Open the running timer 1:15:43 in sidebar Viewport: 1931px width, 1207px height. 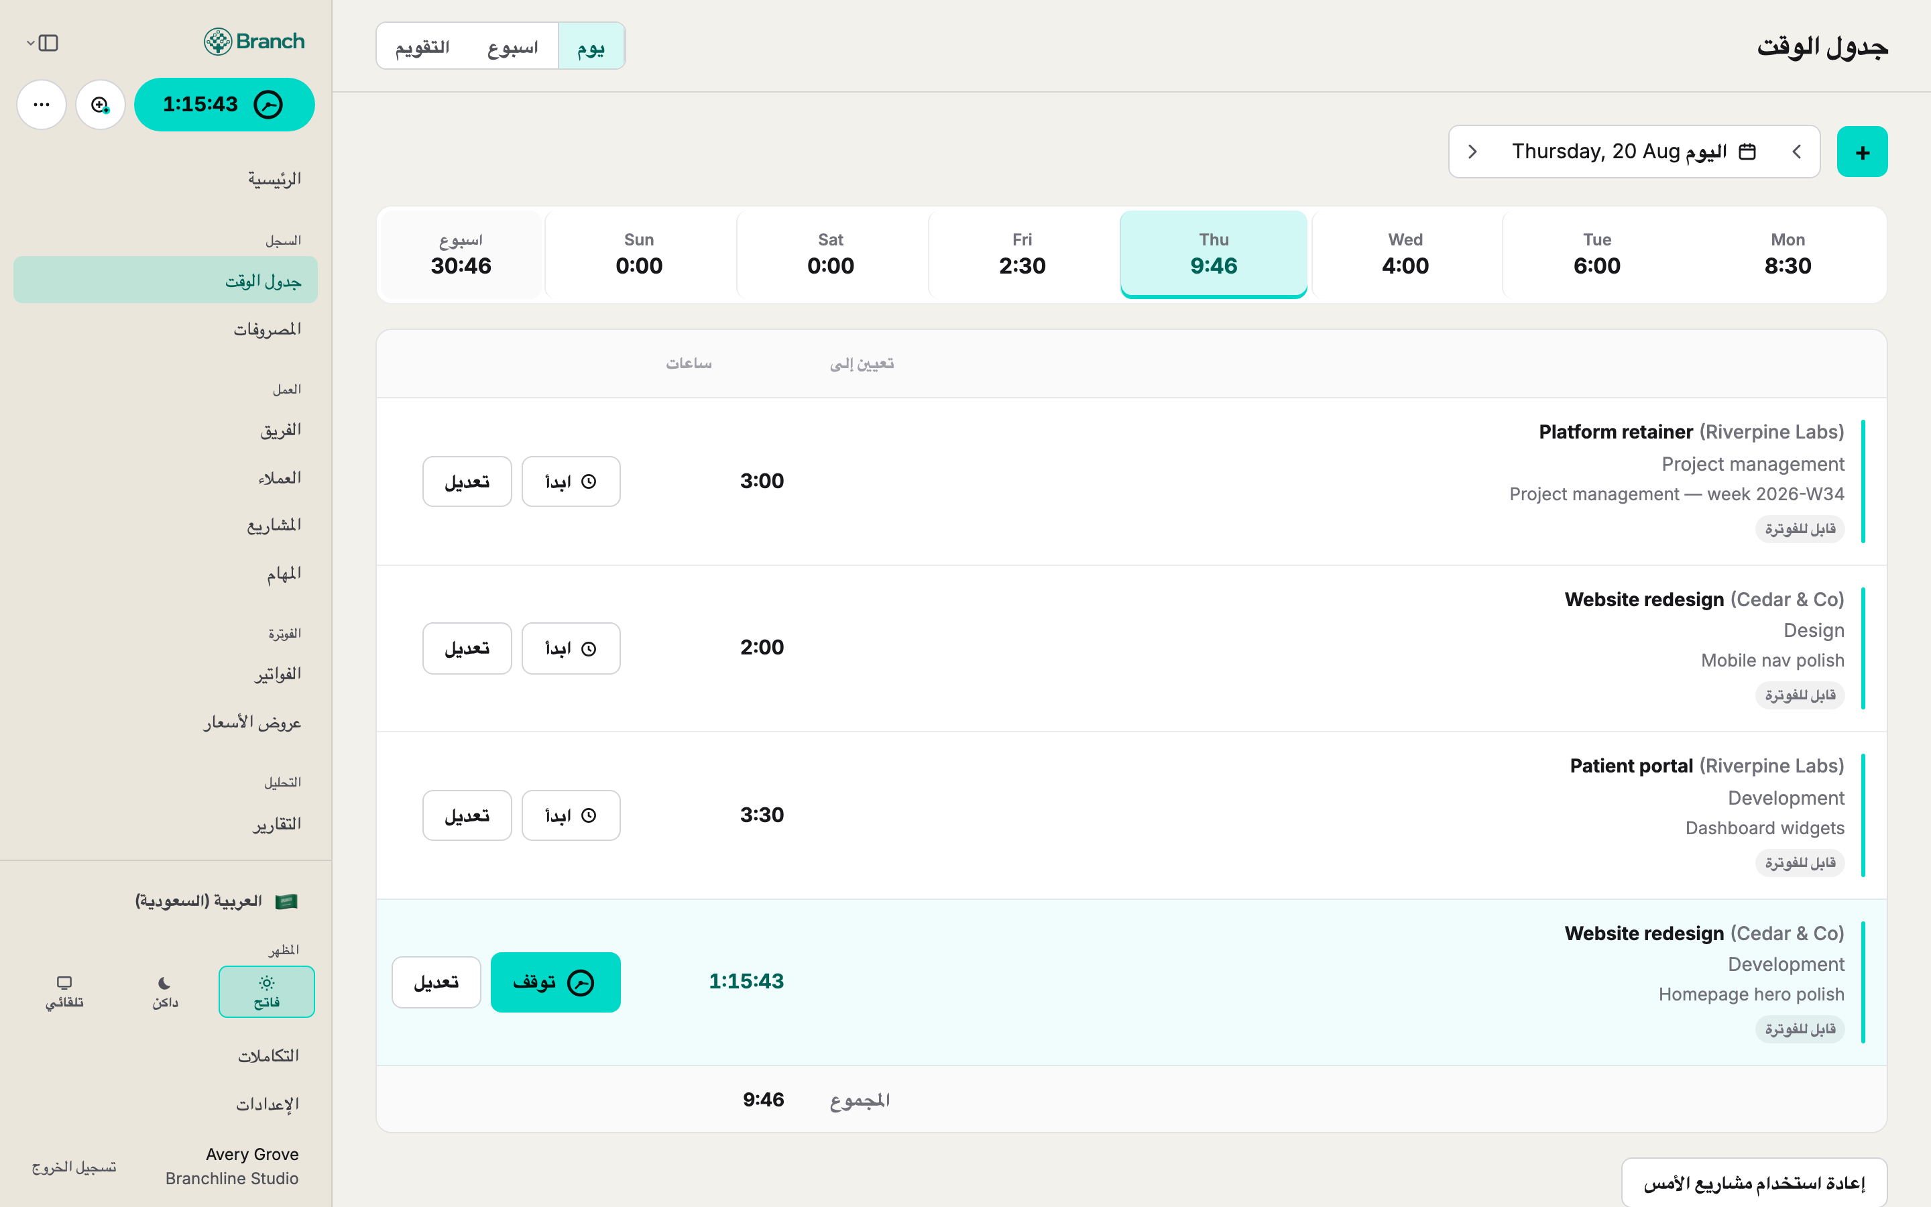click(224, 105)
